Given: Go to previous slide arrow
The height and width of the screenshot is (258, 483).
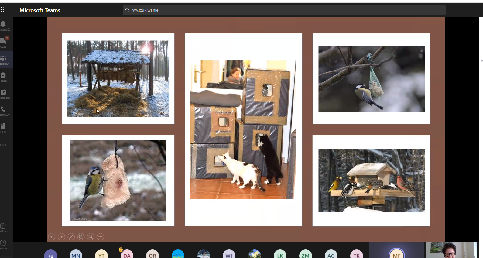Looking at the screenshot, I should click(x=52, y=237).
